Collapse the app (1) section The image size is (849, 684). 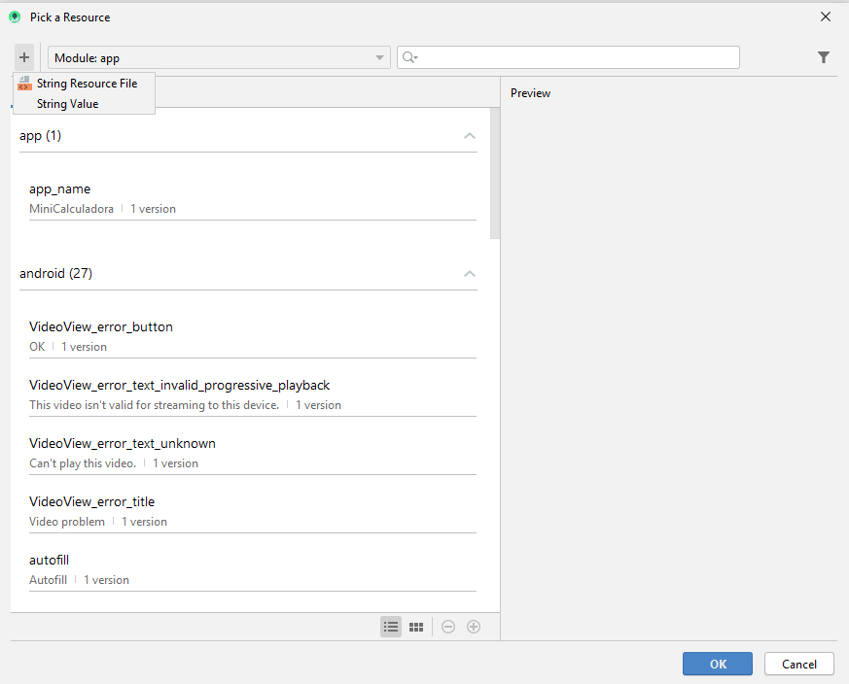(x=470, y=136)
